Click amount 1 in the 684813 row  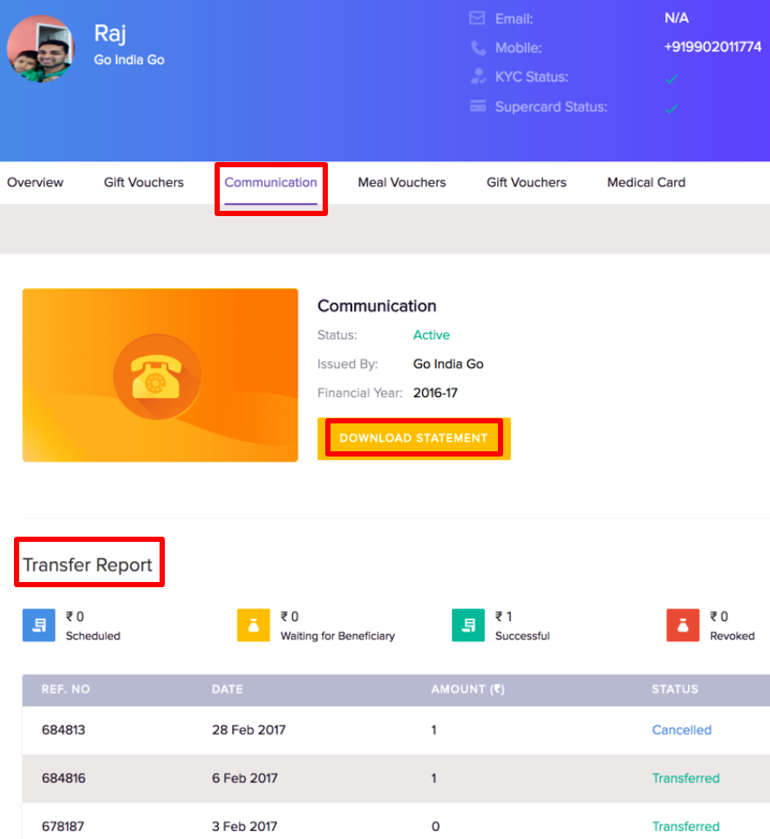click(x=433, y=730)
